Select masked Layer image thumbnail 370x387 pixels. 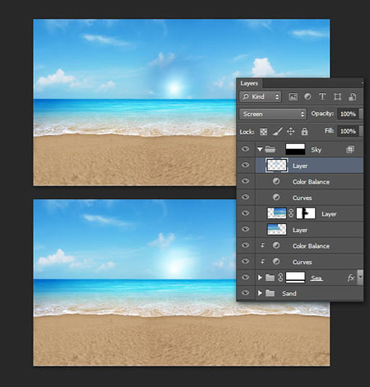tap(277, 213)
